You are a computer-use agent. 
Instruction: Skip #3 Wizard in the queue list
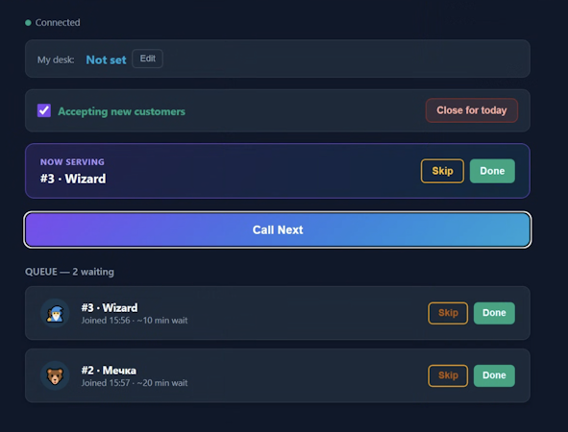click(x=448, y=313)
